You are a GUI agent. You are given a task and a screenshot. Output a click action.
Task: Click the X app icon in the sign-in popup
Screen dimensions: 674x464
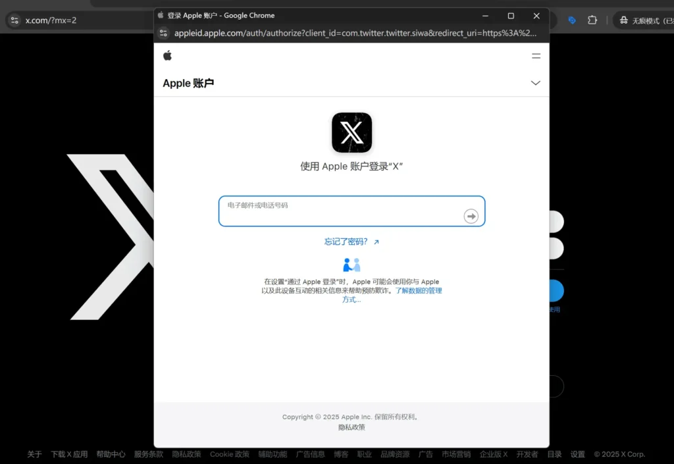pos(351,132)
